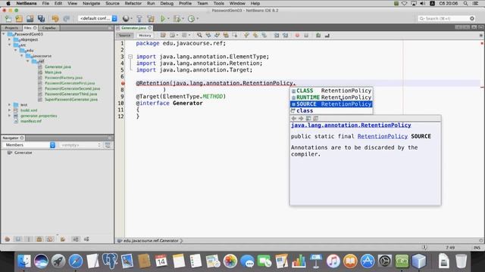The height and width of the screenshot is (272, 485).
Task: Click the Debug Project toolbar icon
Action: [x=177, y=18]
